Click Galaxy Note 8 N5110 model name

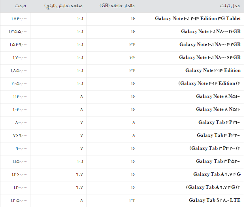coord(218,109)
